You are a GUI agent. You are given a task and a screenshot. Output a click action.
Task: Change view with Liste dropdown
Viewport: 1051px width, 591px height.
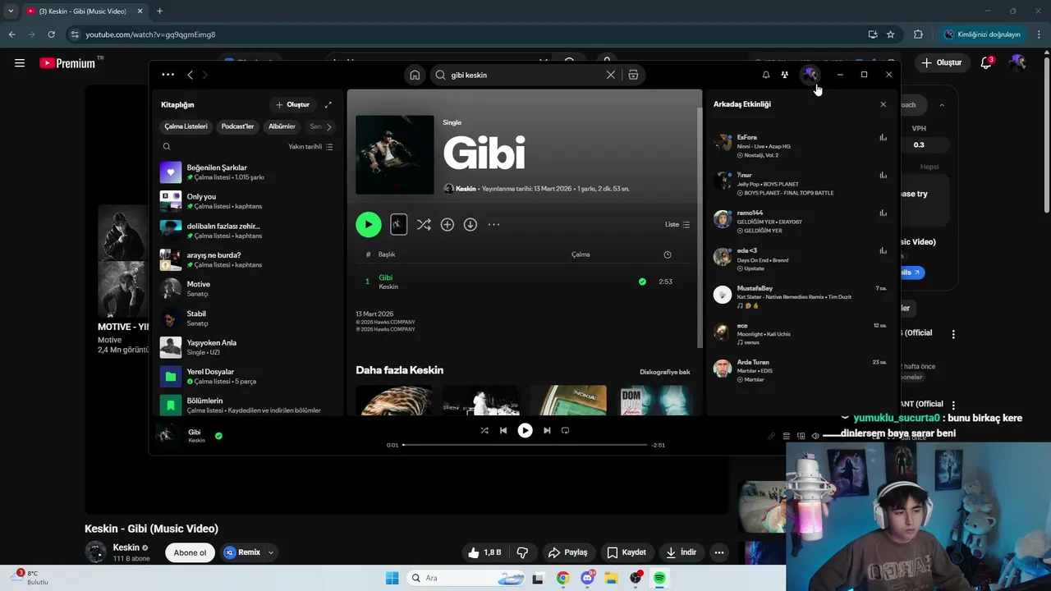(x=677, y=224)
